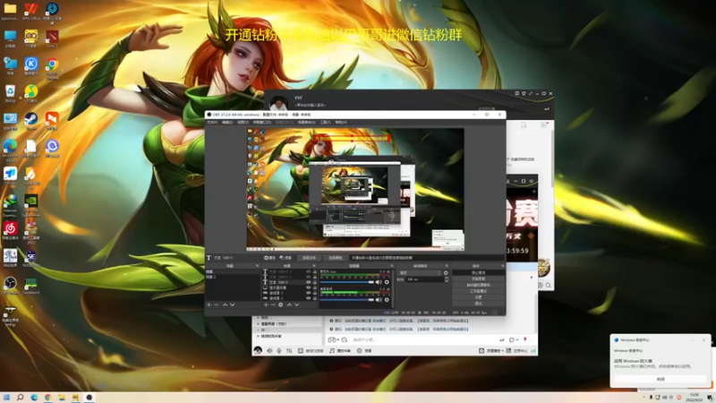716x403 pixels.
Task: Pop out the Scenes dock panel icon
Action: pyautogui.click(x=258, y=265)
